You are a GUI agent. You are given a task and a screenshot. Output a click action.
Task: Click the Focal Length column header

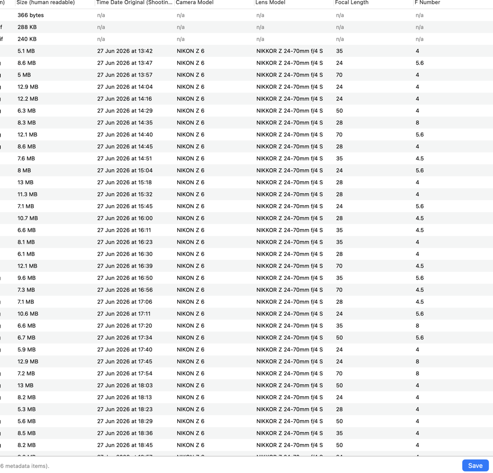tap(352, 2)
